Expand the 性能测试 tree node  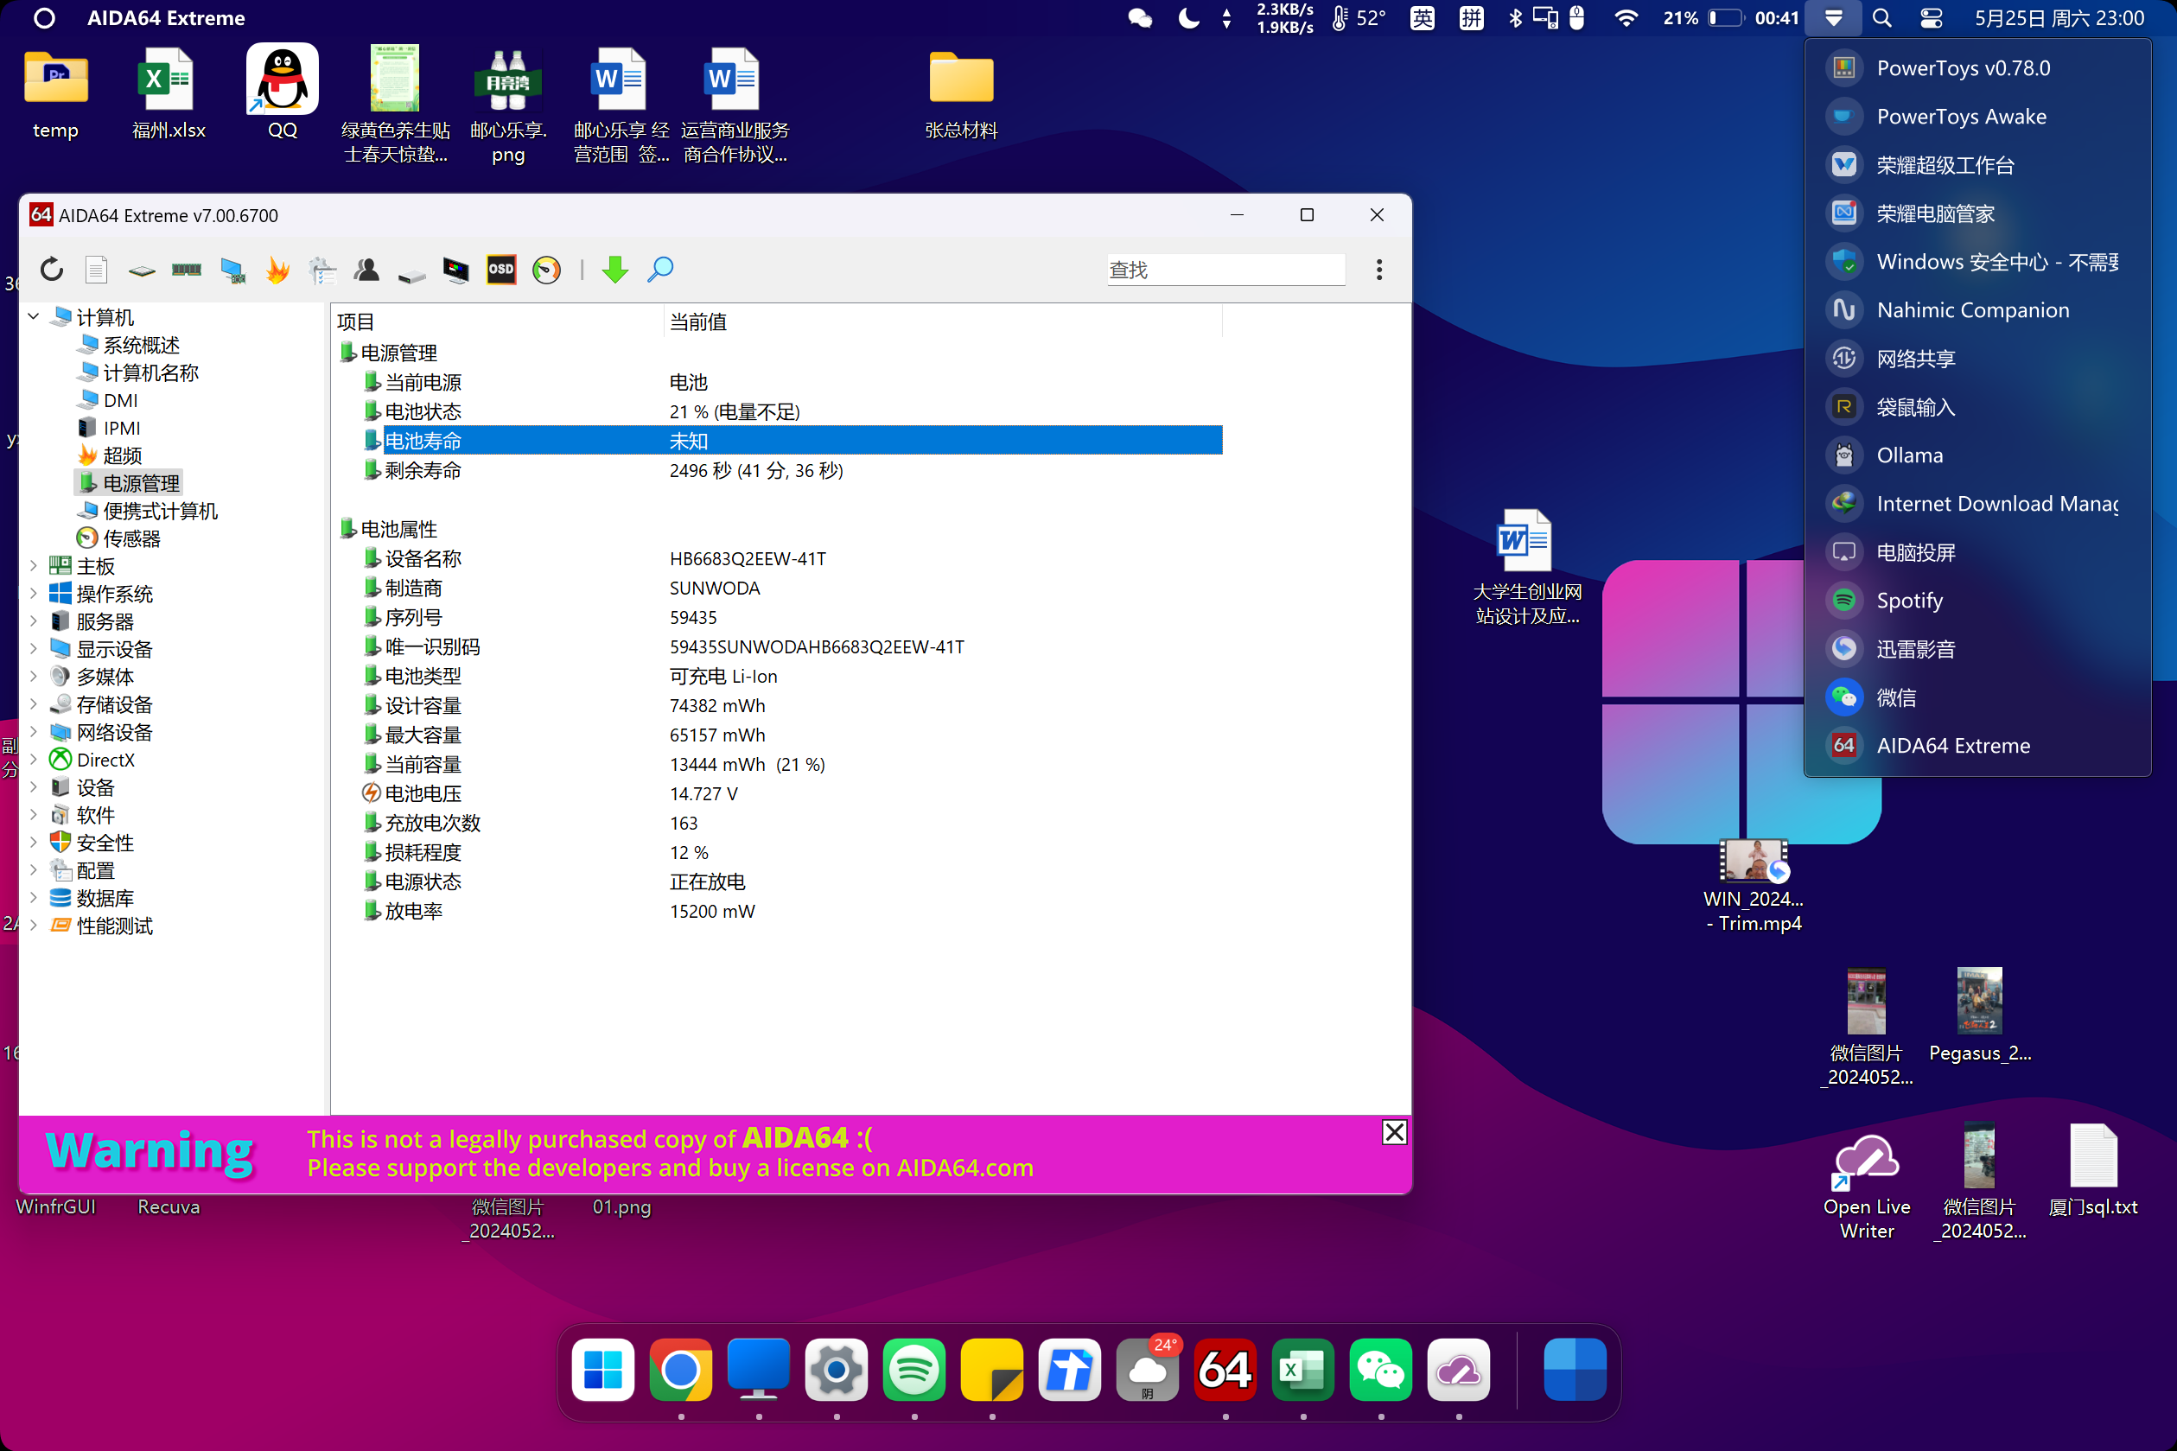pos(34,926)
